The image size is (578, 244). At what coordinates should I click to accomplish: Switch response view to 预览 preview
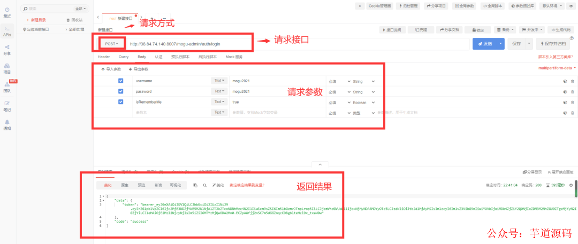pyautogui.click(x=141, y=185)
